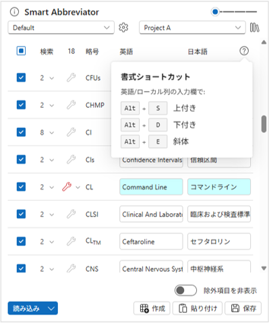Open the arrow on the 読み込み split button
The height and width of the screenshot is (323, 269).
pos(51,308)
